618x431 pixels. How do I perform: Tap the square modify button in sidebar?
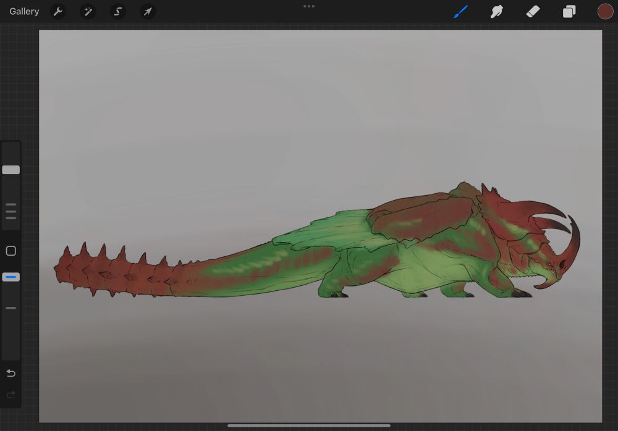[11, 251]
